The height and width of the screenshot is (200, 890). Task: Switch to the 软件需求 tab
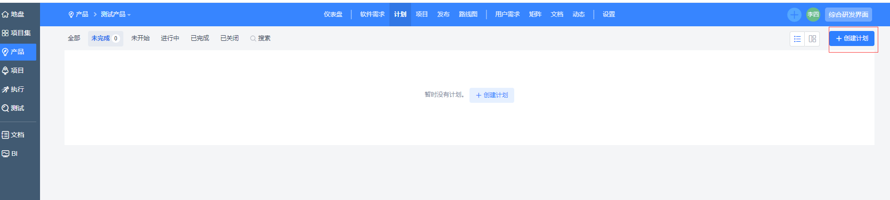(x=372, y=15)
